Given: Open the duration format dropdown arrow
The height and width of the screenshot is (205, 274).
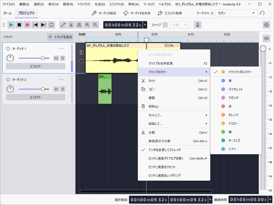Looking at the screenshot, I should tap(270, 200).
